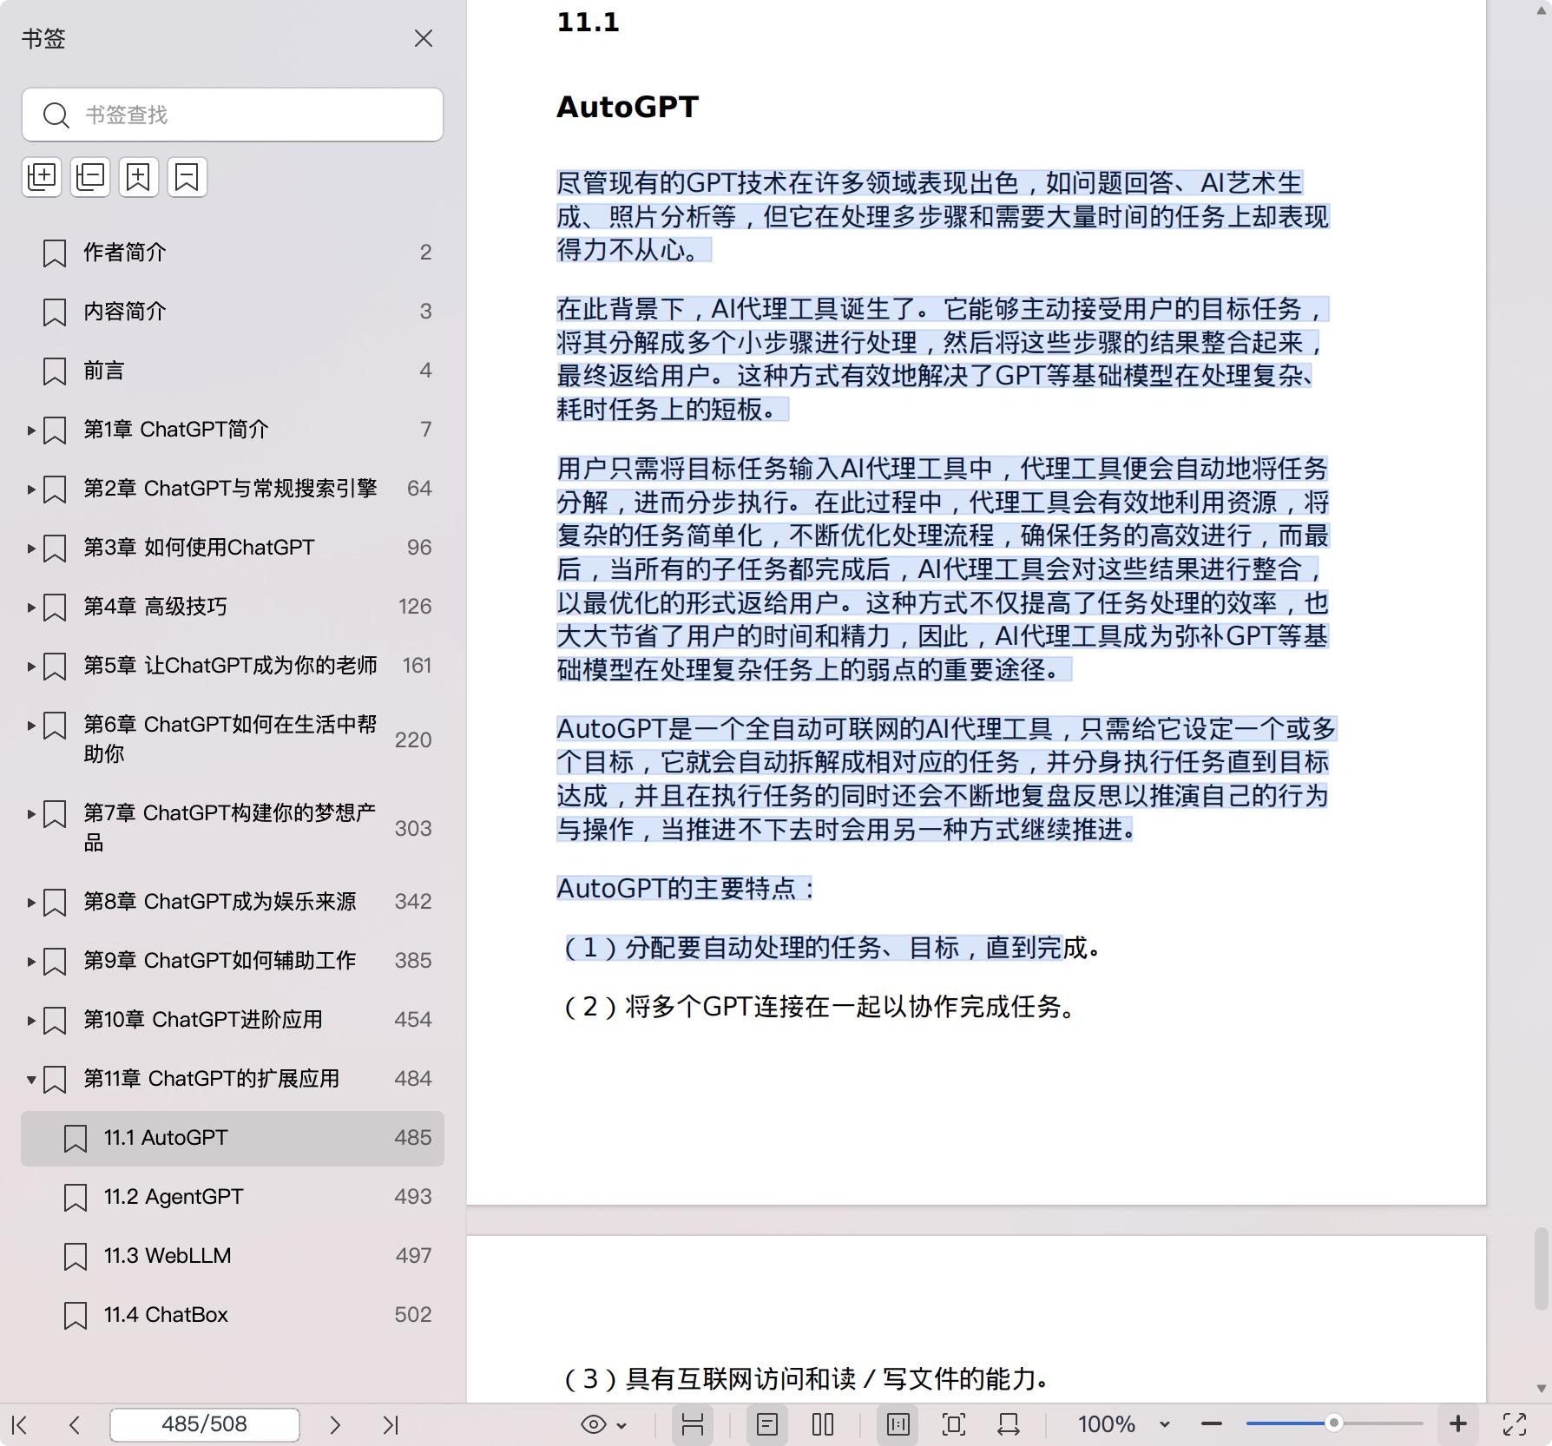Go to next page arrow

[x=335, y=1424]
